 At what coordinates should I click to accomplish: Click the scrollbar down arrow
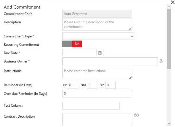tap(169, 123)
